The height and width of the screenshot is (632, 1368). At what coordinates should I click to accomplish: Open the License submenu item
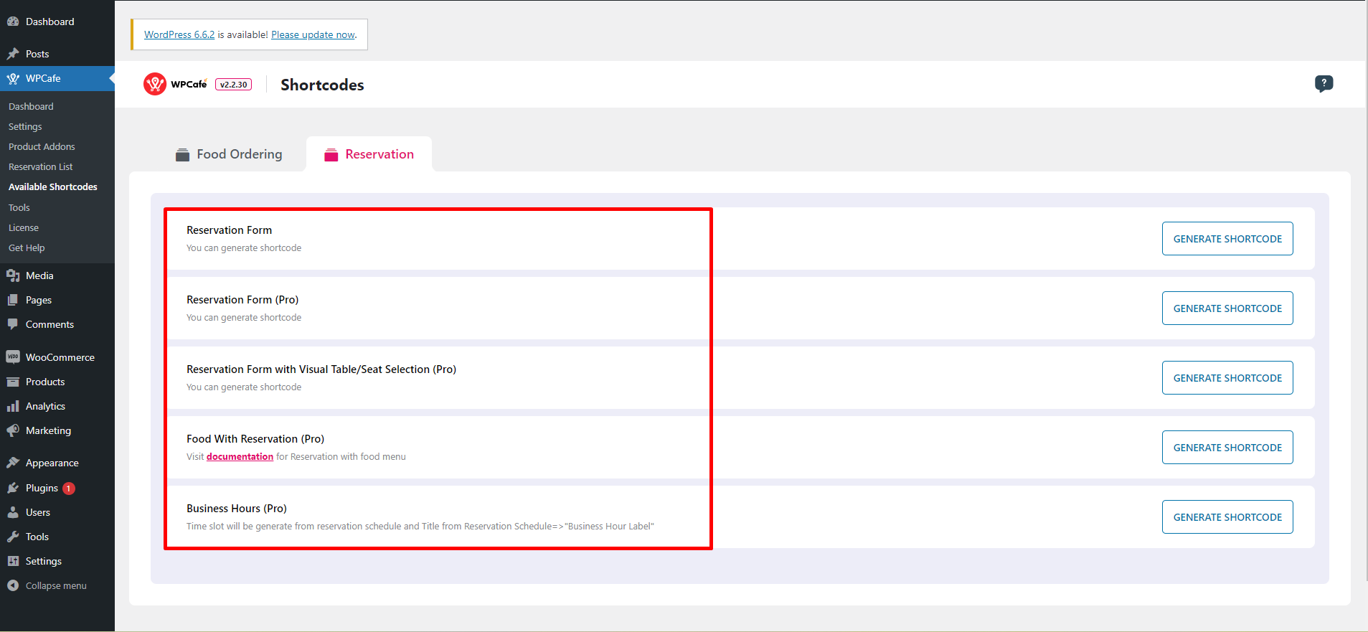[24, 227]
